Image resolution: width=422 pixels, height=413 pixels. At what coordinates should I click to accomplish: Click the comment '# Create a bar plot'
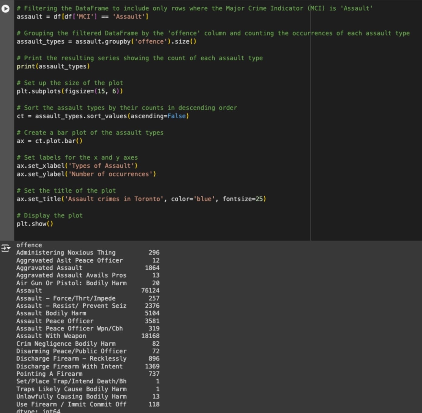coord(90,133)
